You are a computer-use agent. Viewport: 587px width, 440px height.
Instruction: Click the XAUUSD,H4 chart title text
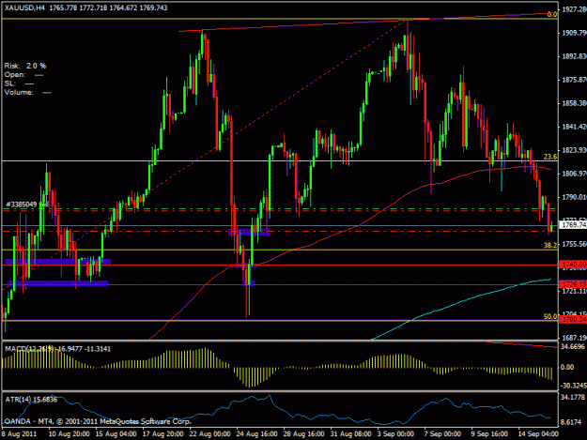85,8
